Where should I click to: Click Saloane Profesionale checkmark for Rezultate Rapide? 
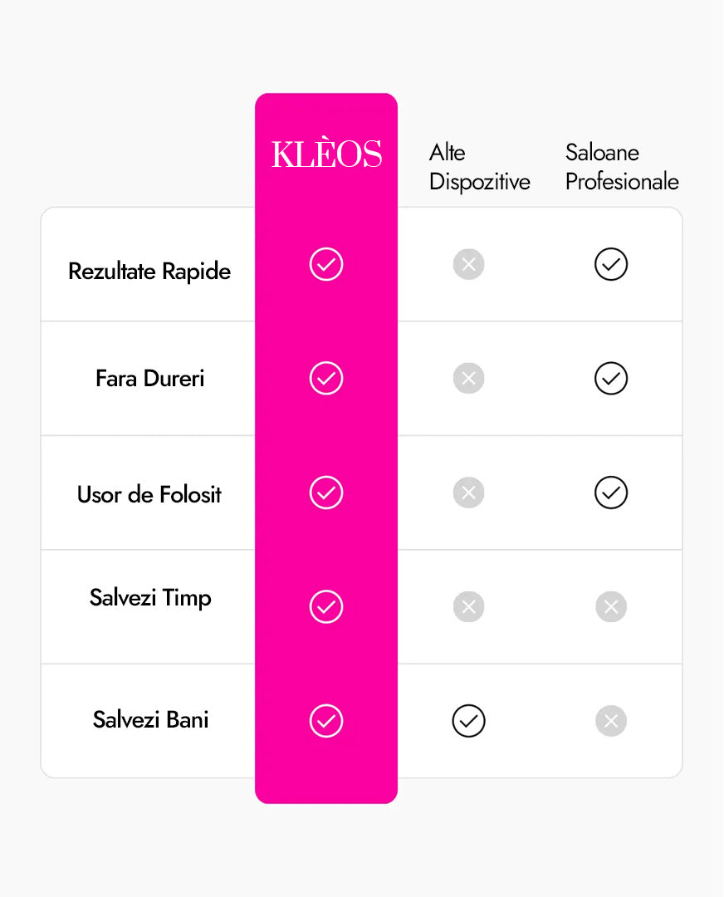[x=611, y=265]
